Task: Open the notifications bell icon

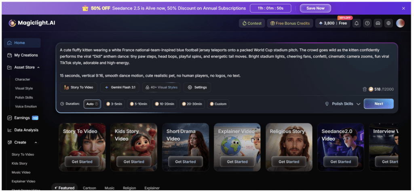Action: point(357,23)
